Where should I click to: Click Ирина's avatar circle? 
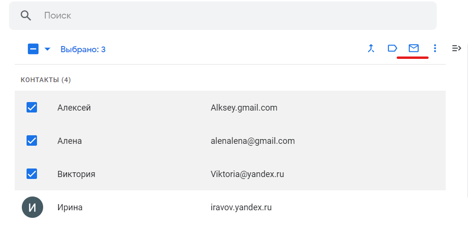pos(32,207)
